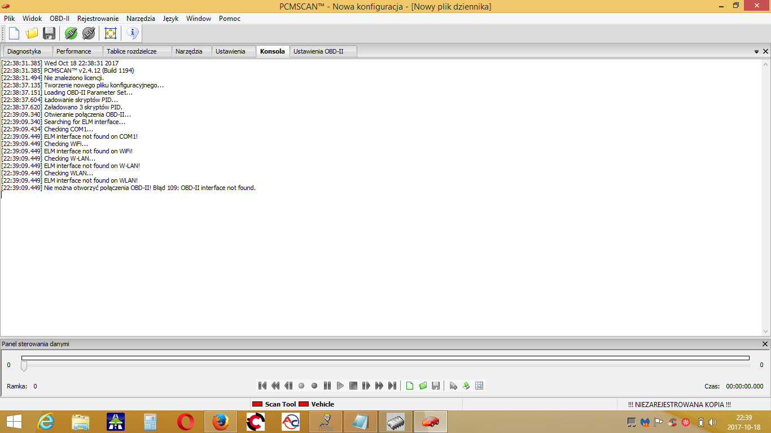Open a configuration file via the folder icon
The width and height of the screenshot is (771, 433).
click(32, 33)
